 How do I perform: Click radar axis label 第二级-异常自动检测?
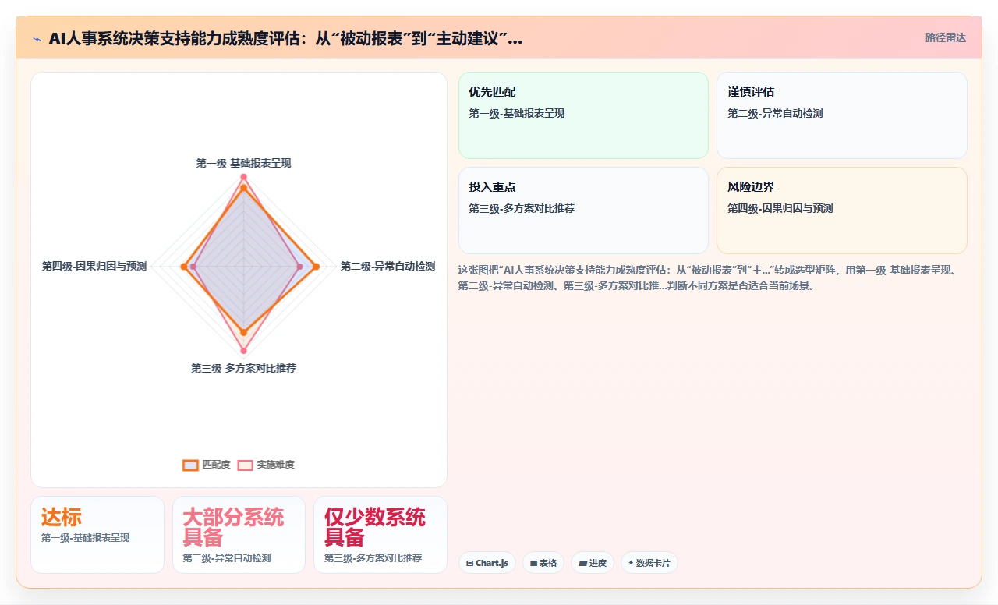[388, 267]
